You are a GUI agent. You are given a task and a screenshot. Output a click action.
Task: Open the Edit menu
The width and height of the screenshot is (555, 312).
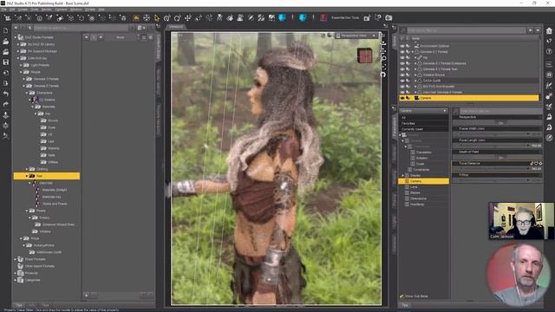click(x=12, y=10)
